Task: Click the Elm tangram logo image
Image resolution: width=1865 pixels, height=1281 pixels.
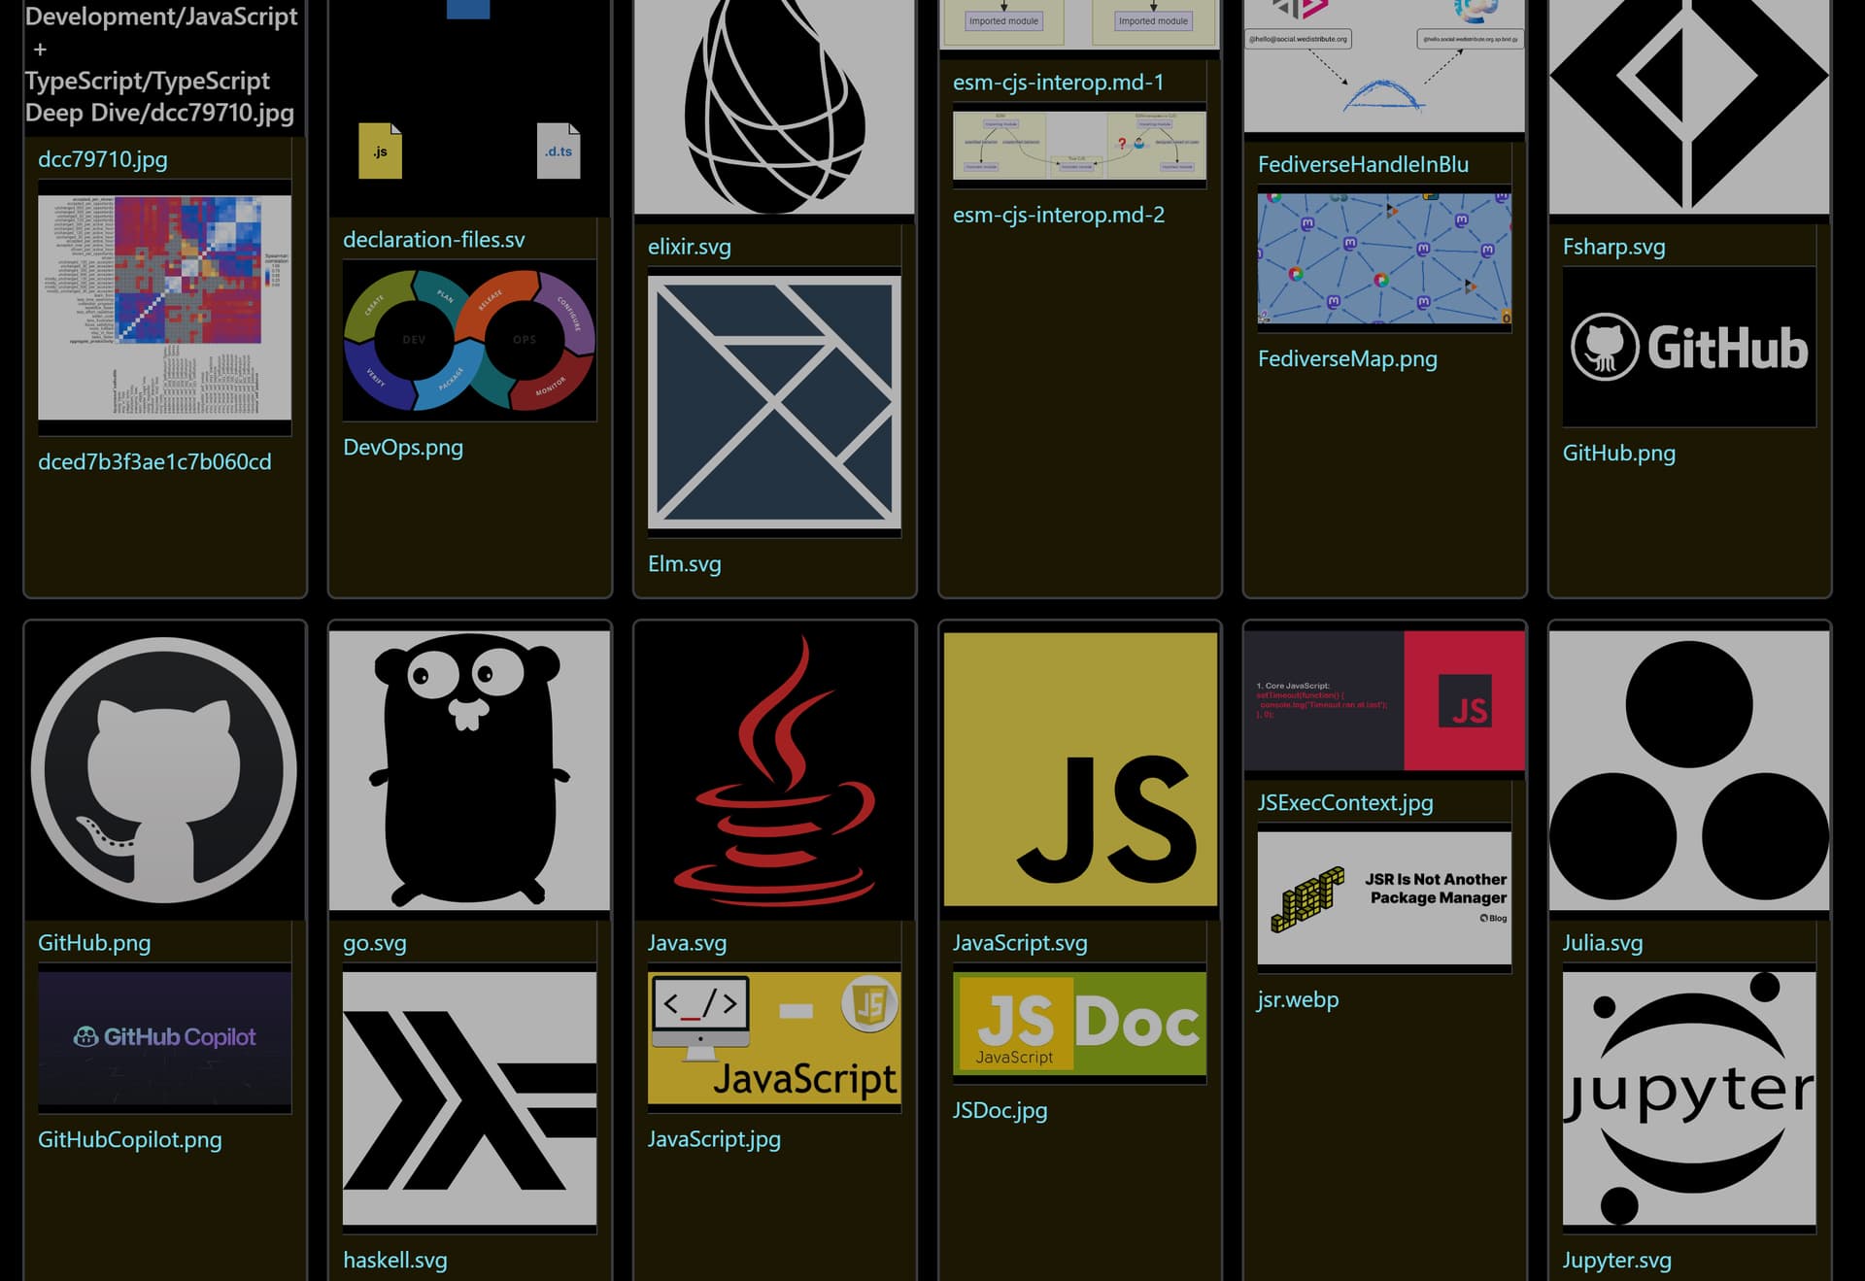Action: (774, 402)
